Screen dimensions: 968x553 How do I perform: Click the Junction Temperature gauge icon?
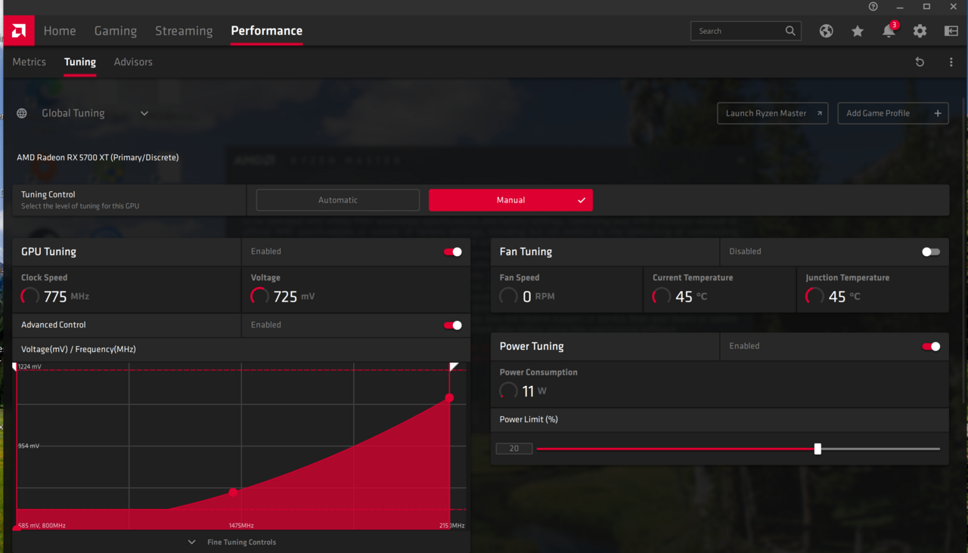pos(814,296)
